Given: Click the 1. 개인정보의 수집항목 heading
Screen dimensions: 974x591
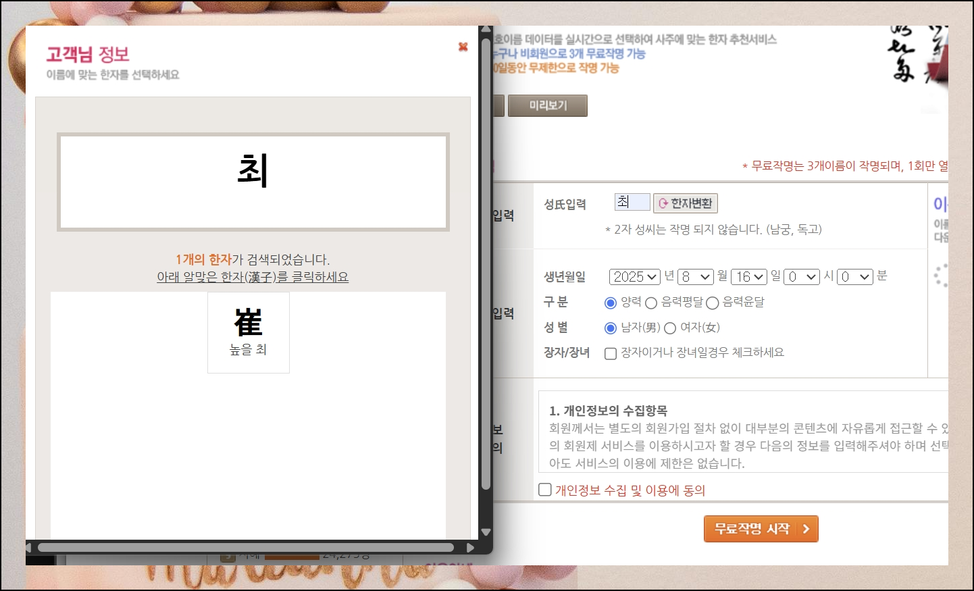Looking at the screenshot, I should click(608, 411).
